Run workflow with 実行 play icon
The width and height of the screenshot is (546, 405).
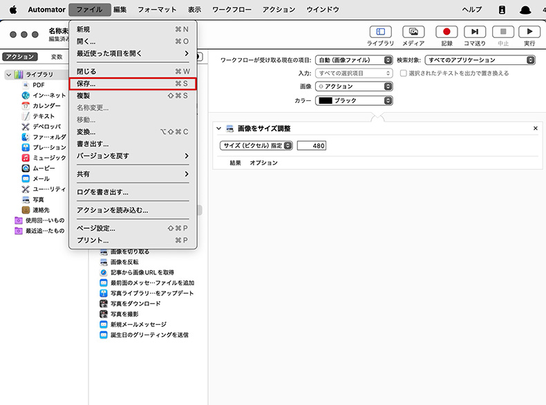point(529,32)
